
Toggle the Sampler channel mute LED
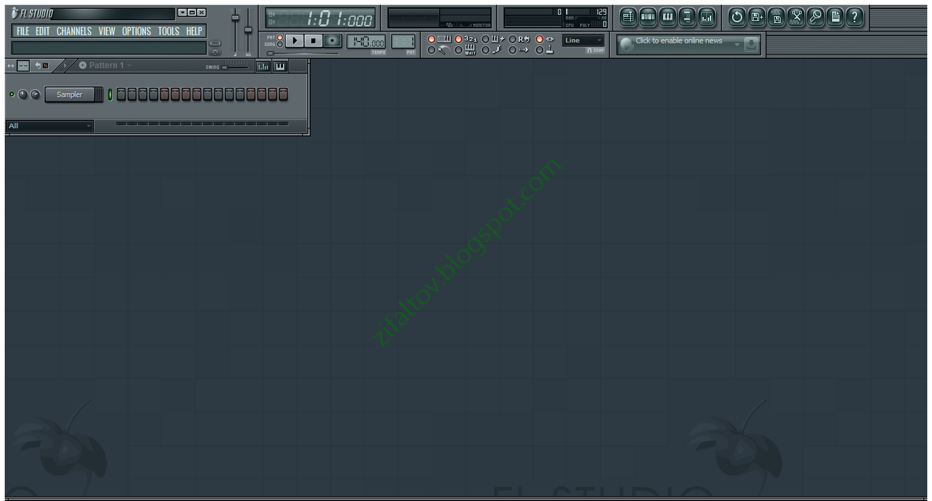(12, 95)
